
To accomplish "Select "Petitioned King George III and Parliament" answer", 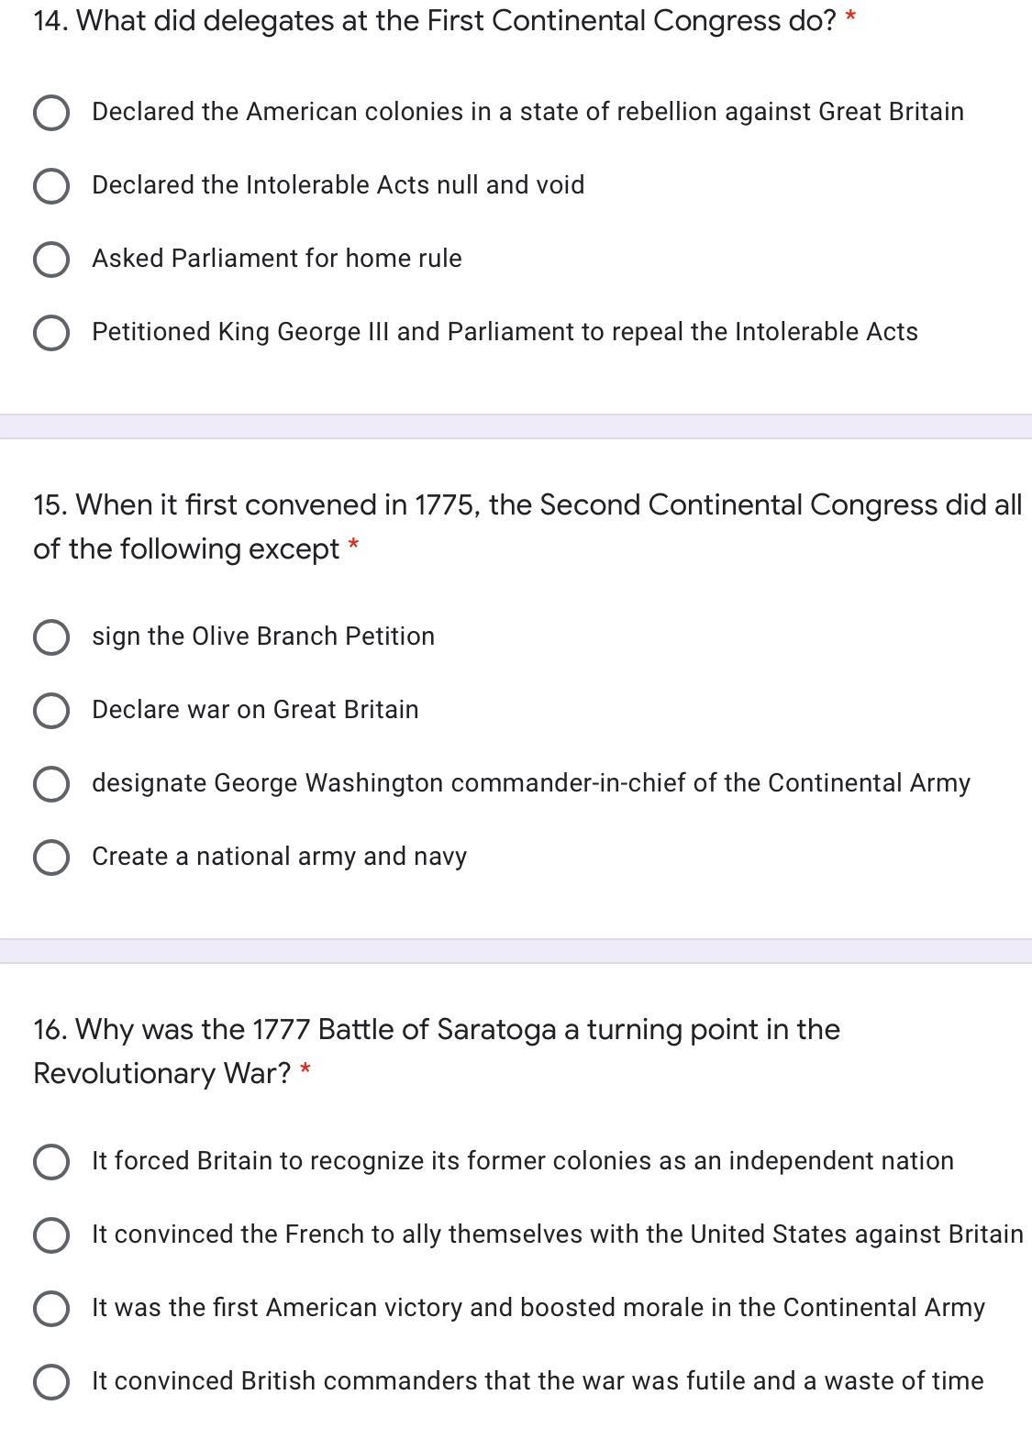I will pyautogui.click(x=50, y=332).
